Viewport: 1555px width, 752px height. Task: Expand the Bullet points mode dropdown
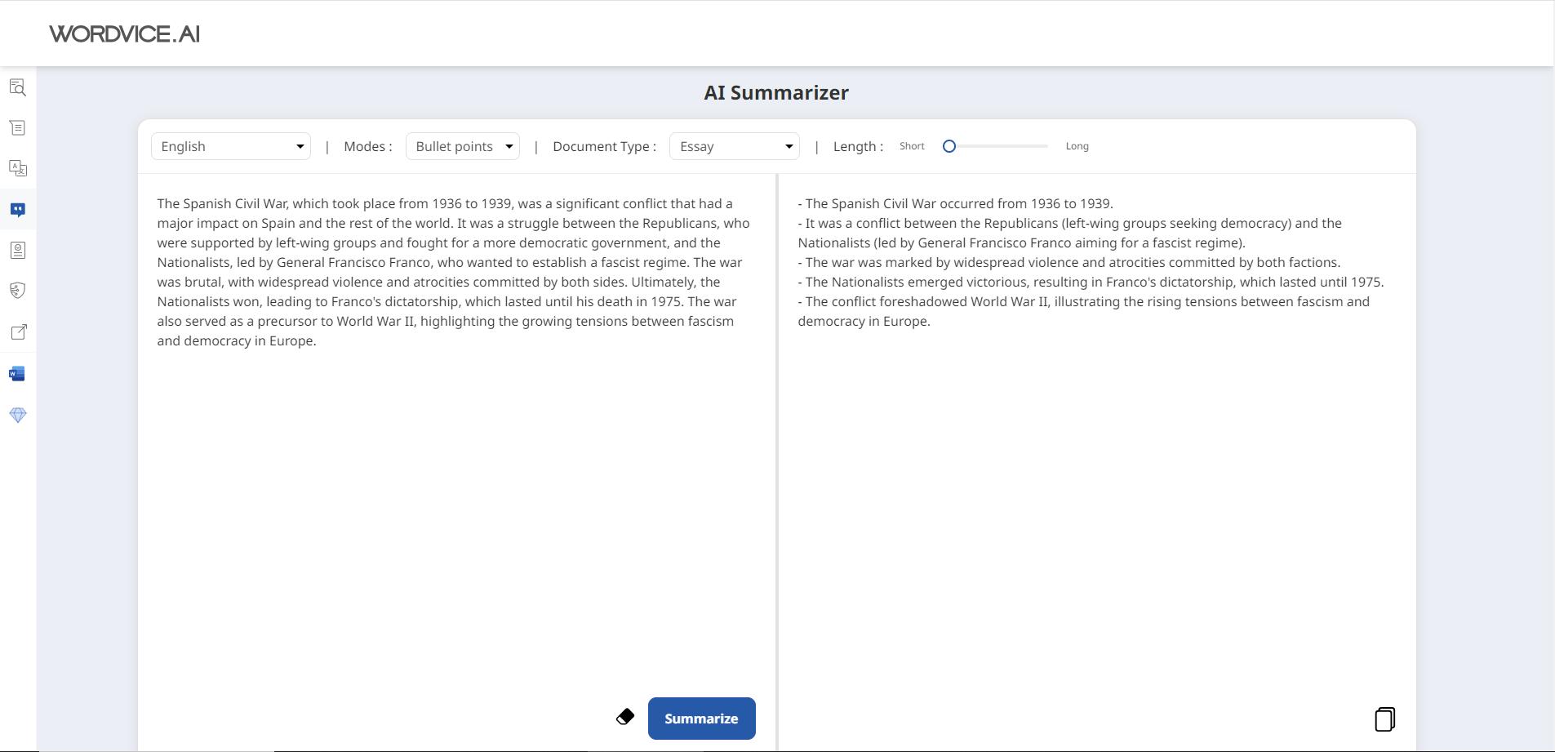462,146
